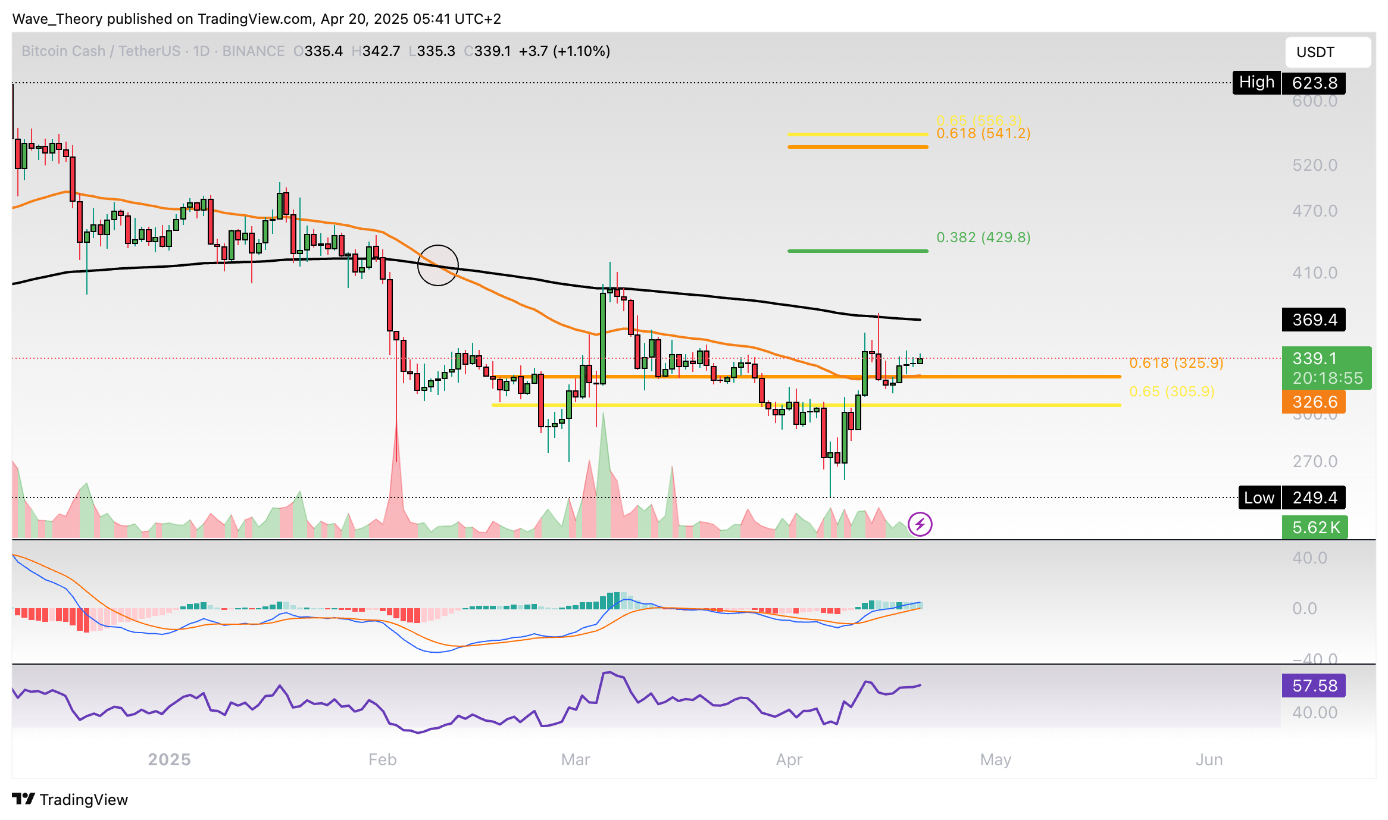Click the green 0.382 Fibonacci level line
Image resolution: width=1388 pixels, height=820 pixels.
(857, 251)
